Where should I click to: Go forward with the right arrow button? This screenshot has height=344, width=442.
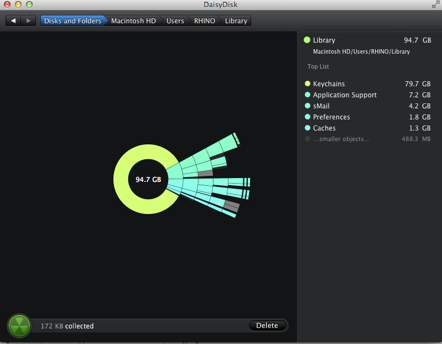click(28, 20)
